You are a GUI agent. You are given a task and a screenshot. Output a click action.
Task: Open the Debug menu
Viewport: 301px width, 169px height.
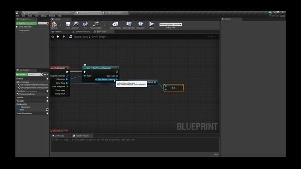click(44, 16)
